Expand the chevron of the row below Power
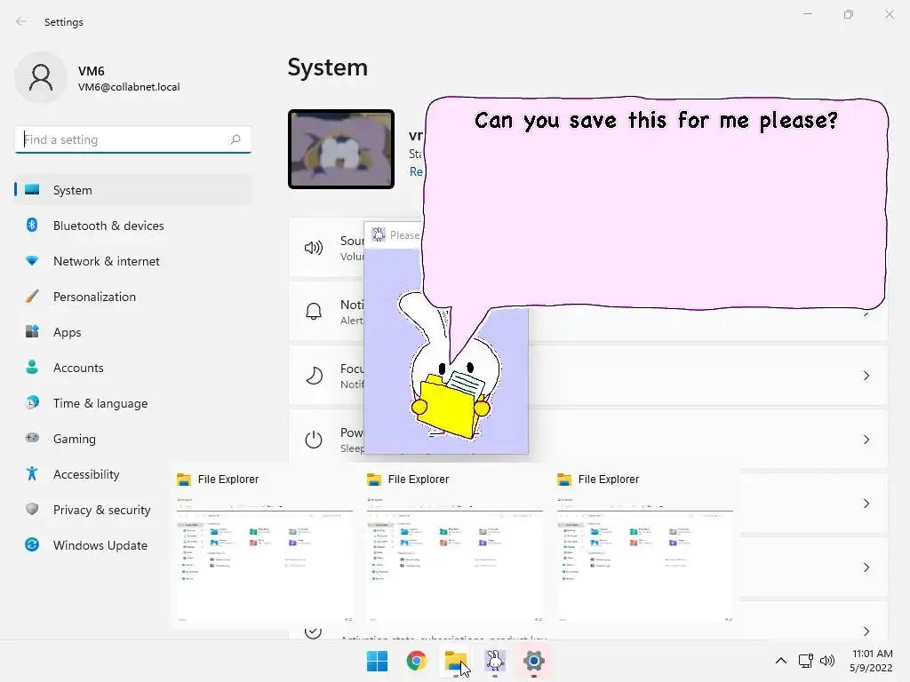910x682 pixels. (866, 504)
